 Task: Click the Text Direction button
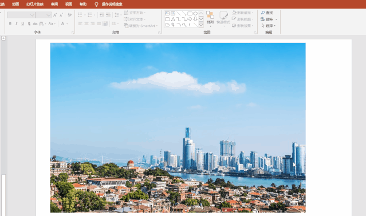(x=135, y=13)
